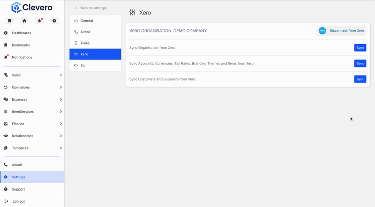This screenshot has width=375, height=207.
Task: Sync Customers and Suppliers from Xero
Action: pyautogui.click(x=360, y=79)
